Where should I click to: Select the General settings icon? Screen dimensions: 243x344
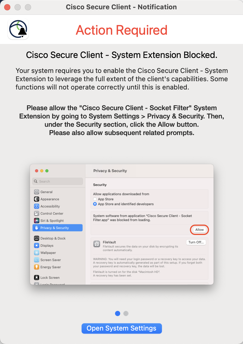(x=36, y=192)
